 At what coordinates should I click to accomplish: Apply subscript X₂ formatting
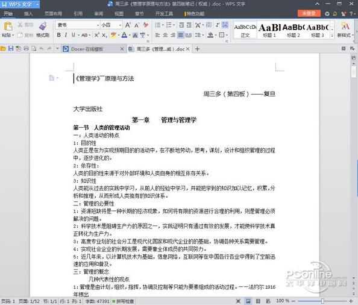(x=104, y=35)
